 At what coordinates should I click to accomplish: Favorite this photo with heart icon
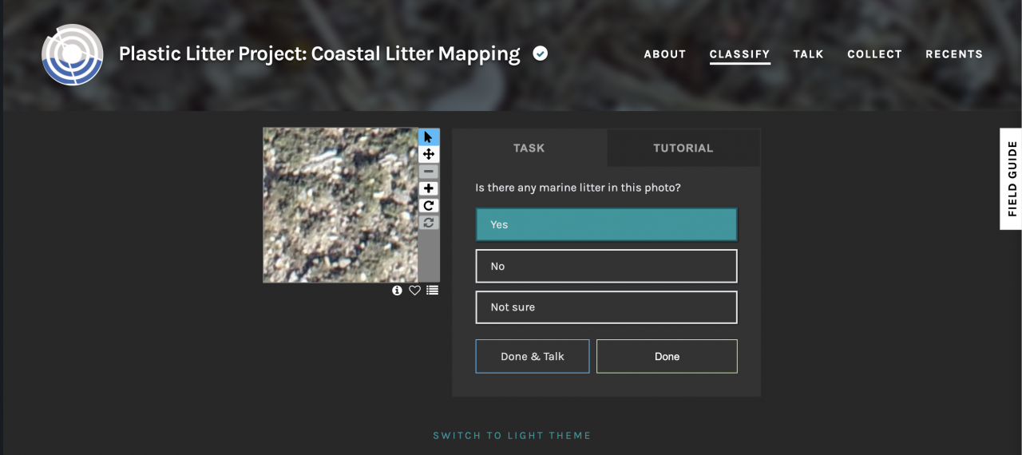414,291
